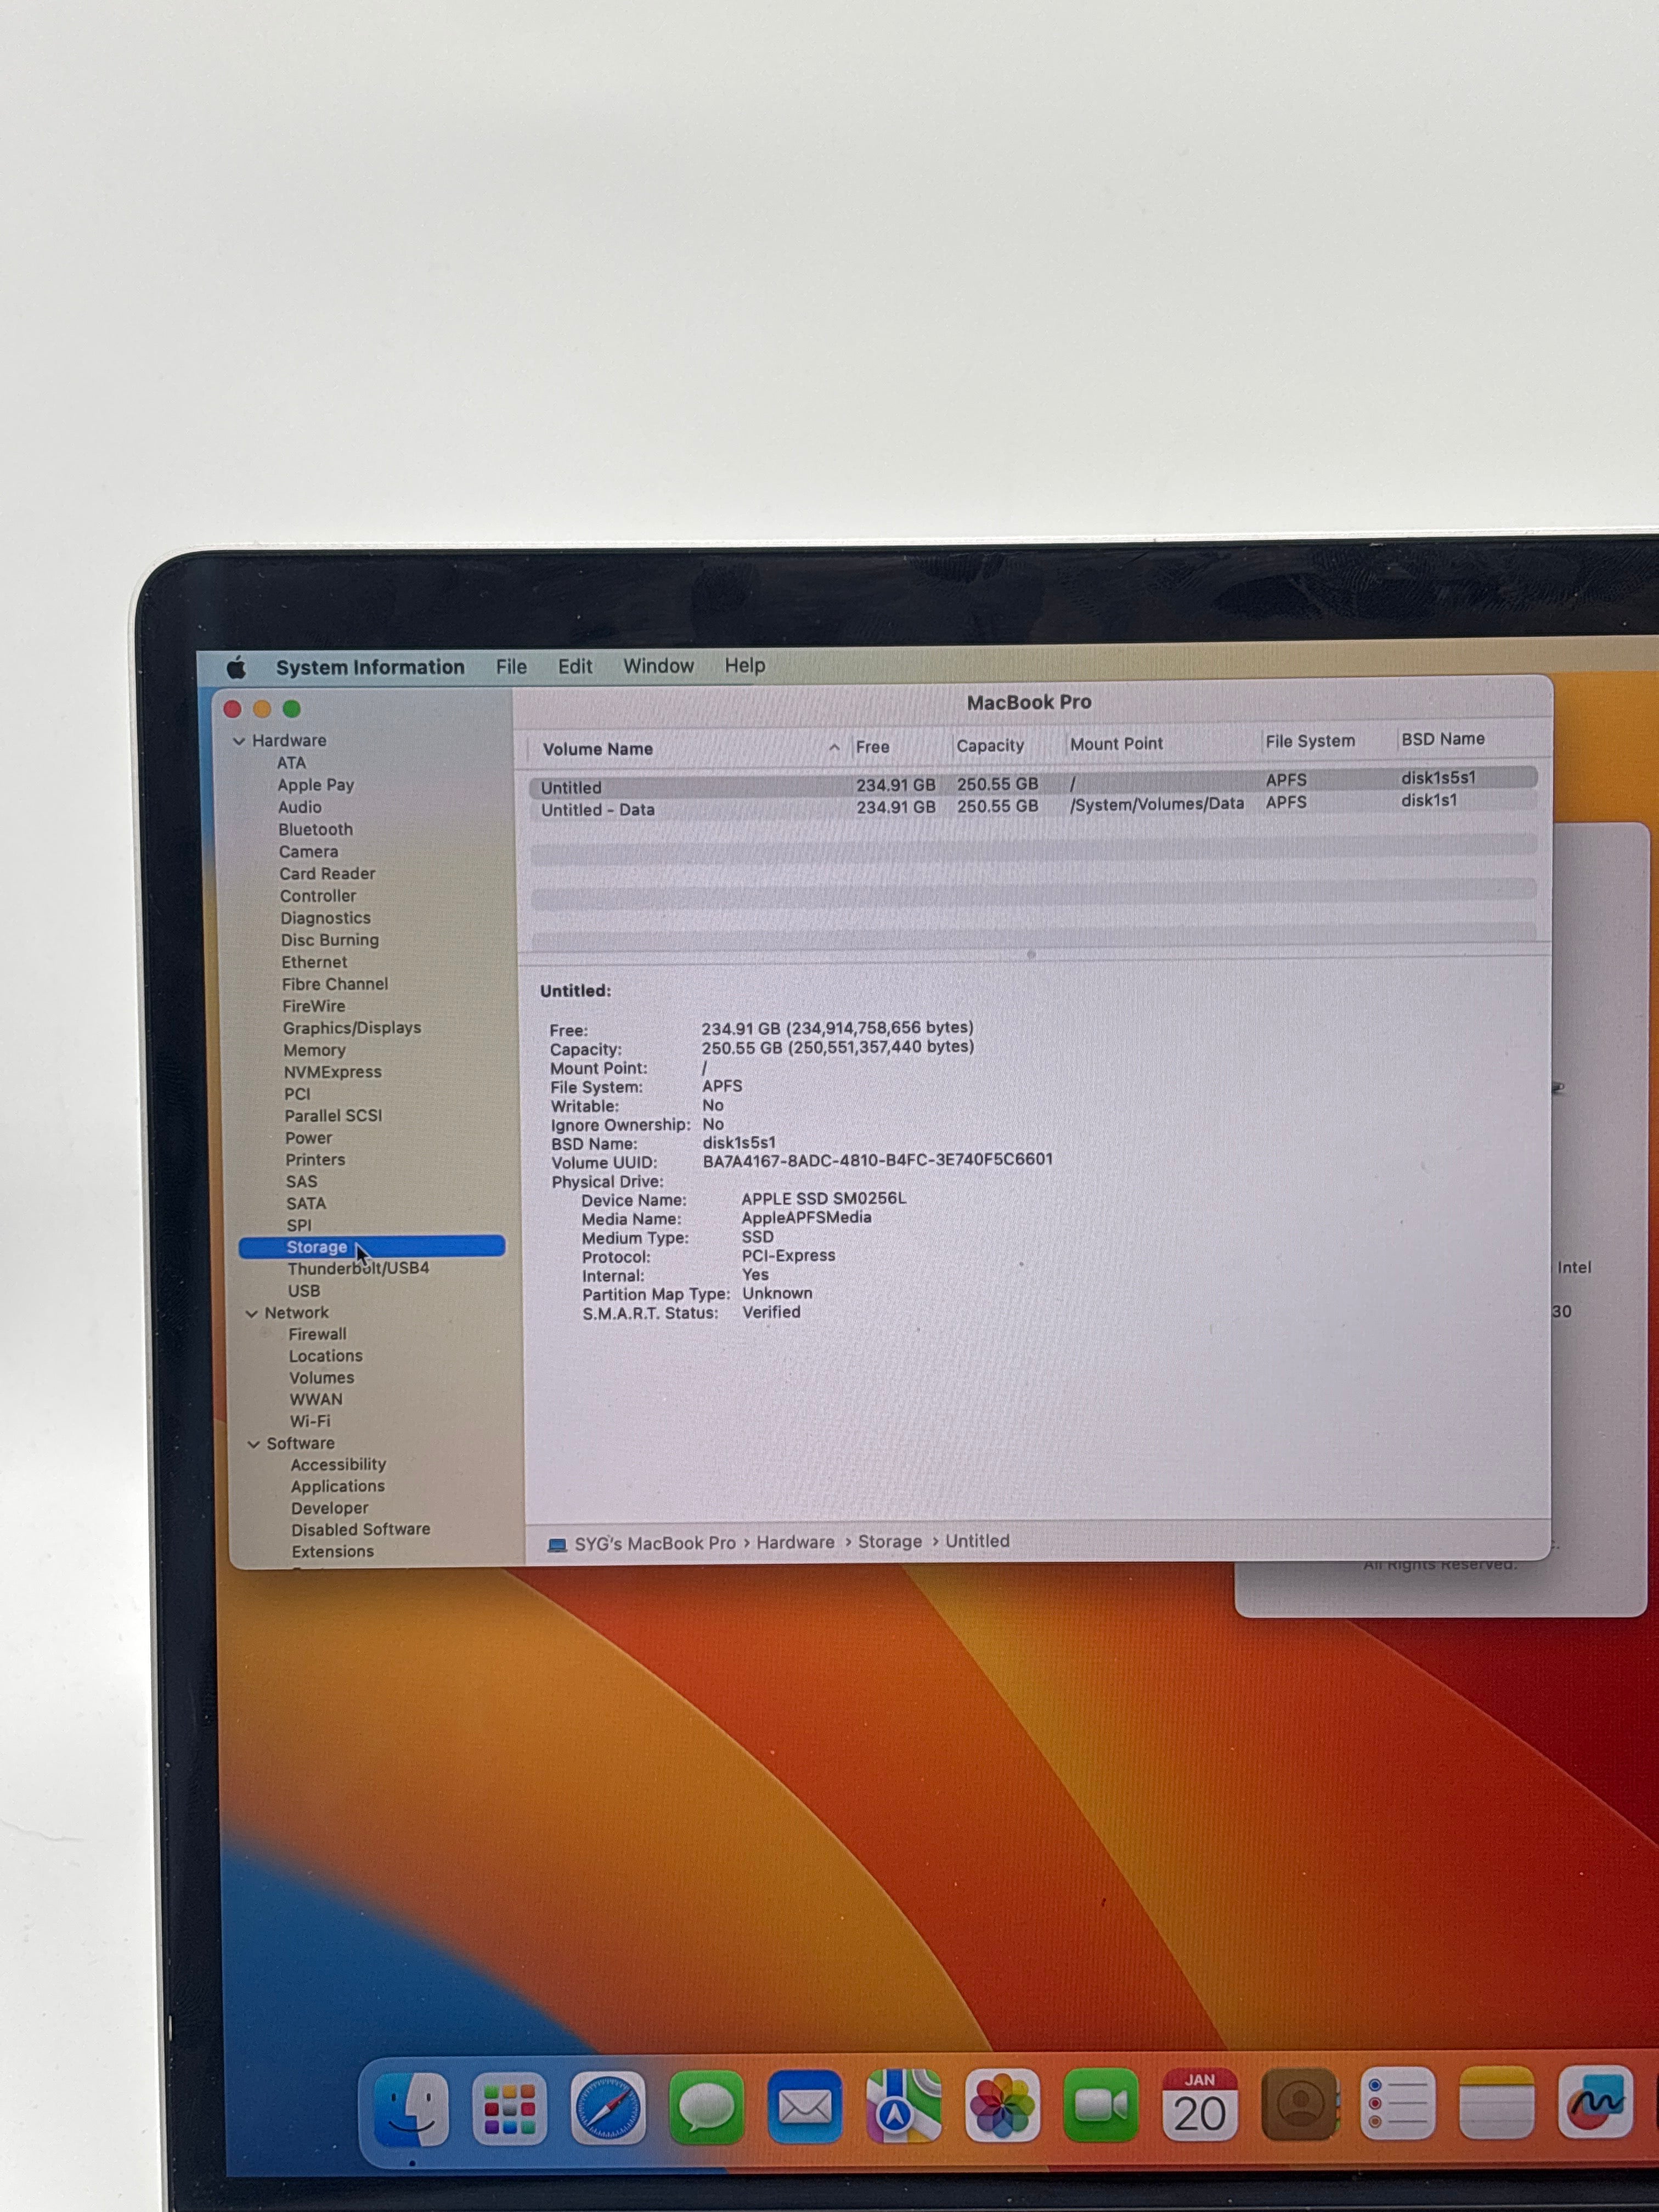
Task: Click Hardware in the path bar
Action: pyautogui.click(x=795, y=1543)
